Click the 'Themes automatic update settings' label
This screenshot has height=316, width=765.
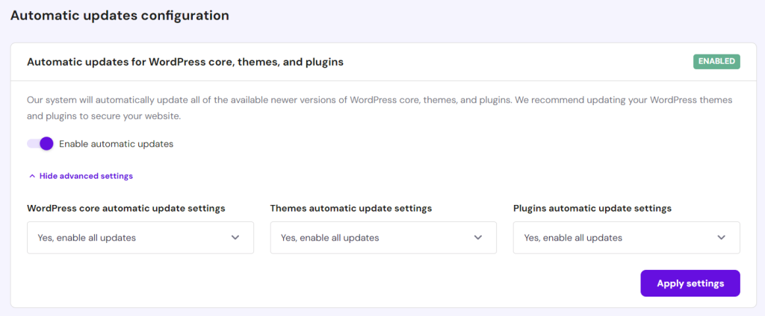pyautogui.click(x=351, y=208)
